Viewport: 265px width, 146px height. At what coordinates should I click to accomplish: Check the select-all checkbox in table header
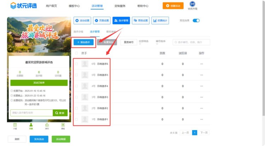[76, 53]
